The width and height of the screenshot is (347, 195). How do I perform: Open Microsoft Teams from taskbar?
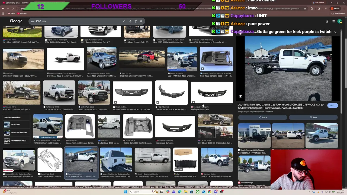[173, 192]
